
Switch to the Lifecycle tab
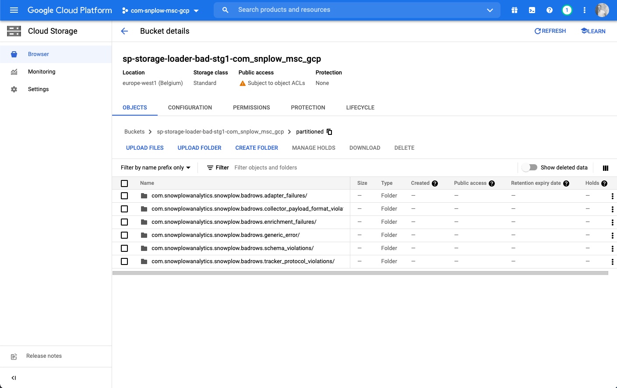[x=360, y=108]
